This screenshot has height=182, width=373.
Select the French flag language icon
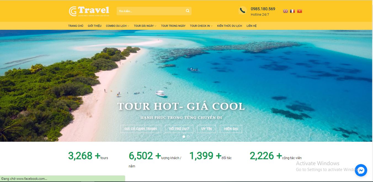(292, 11)
